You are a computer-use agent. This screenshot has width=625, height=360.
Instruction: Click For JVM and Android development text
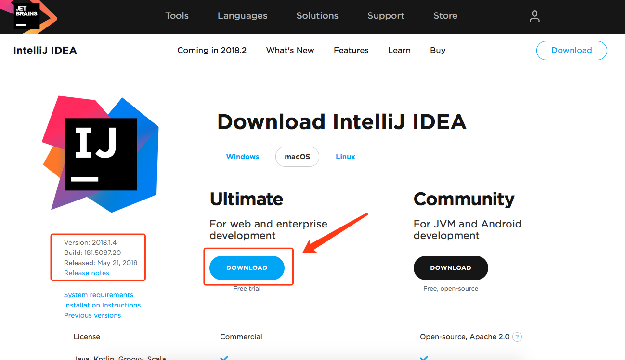(468, 229)
